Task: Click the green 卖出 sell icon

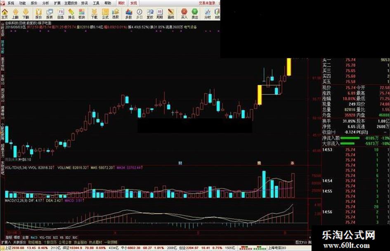Action: pyautogui.click(x=195, y=14)
